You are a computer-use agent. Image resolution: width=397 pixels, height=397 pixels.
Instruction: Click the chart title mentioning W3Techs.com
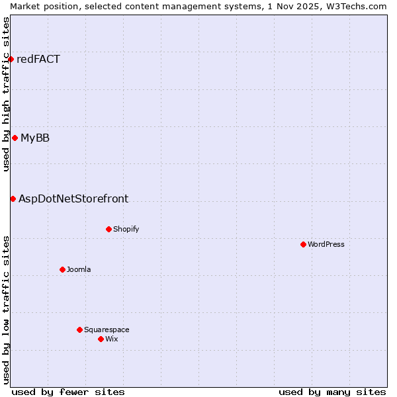(x=198, y=6)
